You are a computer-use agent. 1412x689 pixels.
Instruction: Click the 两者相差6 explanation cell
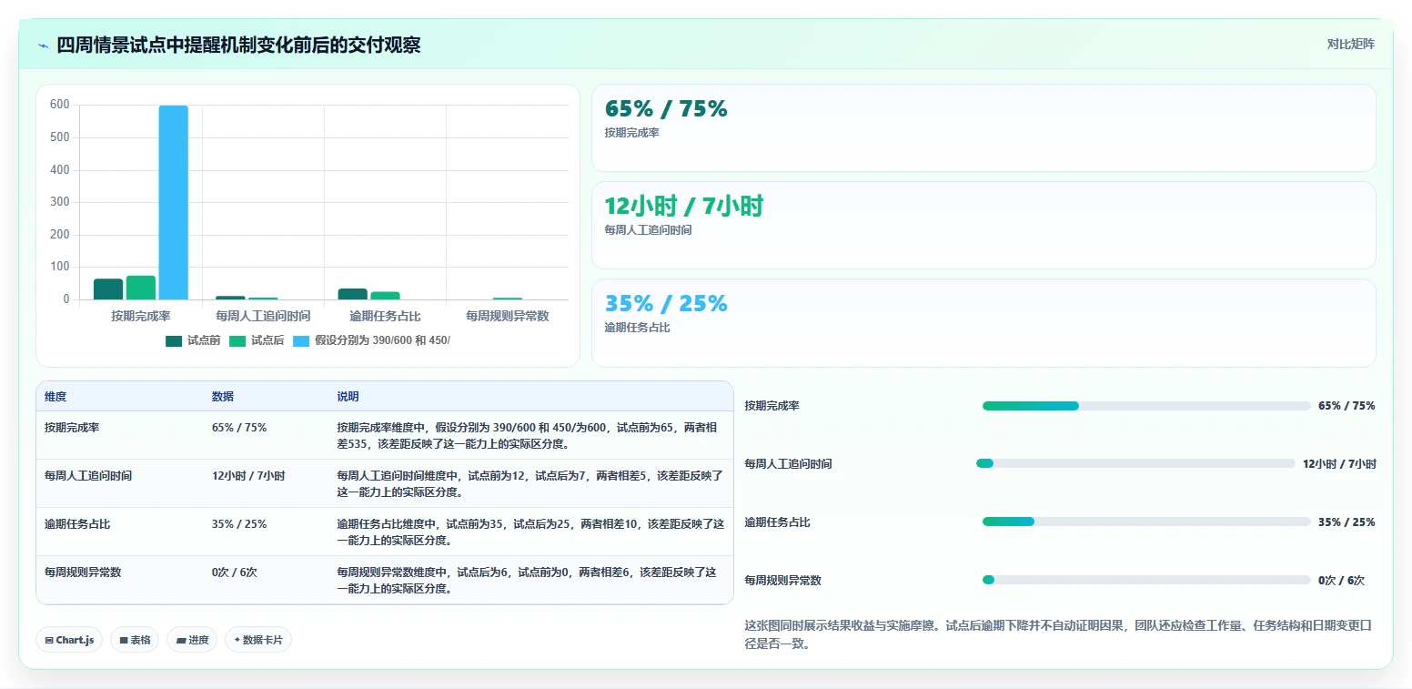pos(531,580)
